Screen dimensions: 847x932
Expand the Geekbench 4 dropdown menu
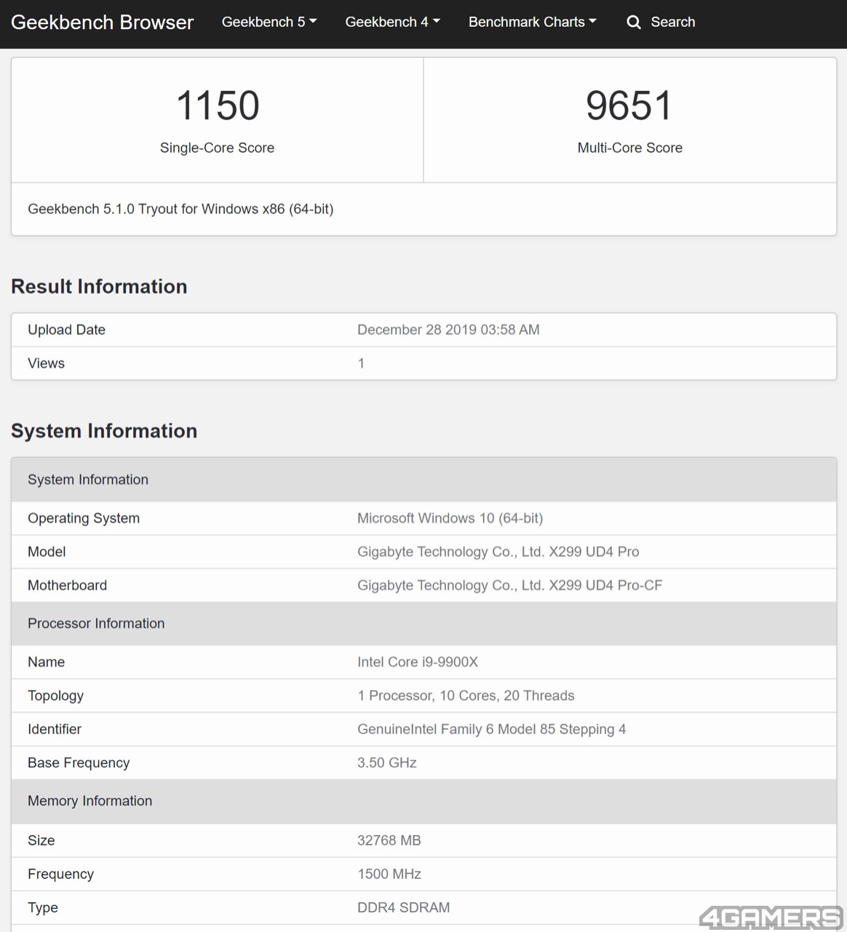pos(393,22)
